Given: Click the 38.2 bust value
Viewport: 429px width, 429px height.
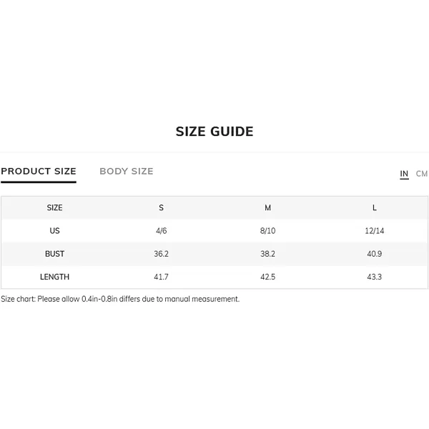Looking at the screenshot, I should (267, 254).
